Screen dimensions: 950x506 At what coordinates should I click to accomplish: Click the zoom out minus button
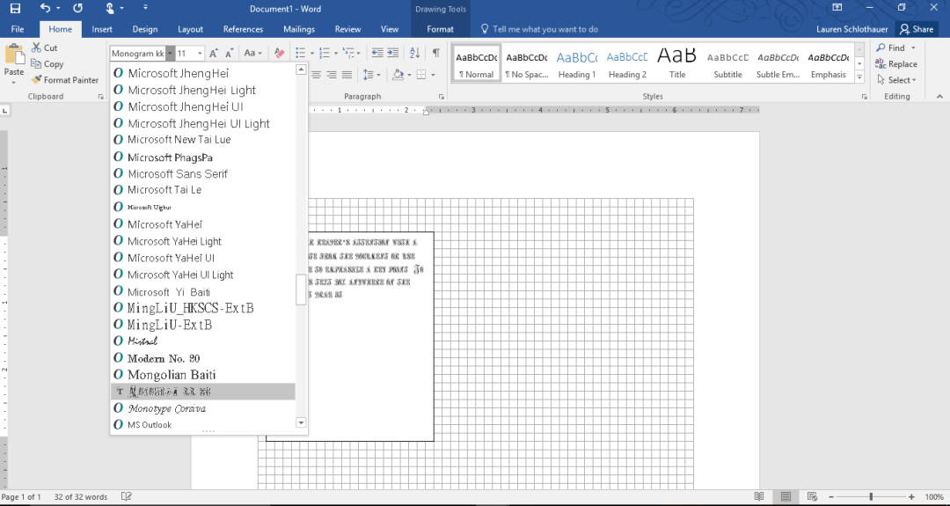pos(832,496)
